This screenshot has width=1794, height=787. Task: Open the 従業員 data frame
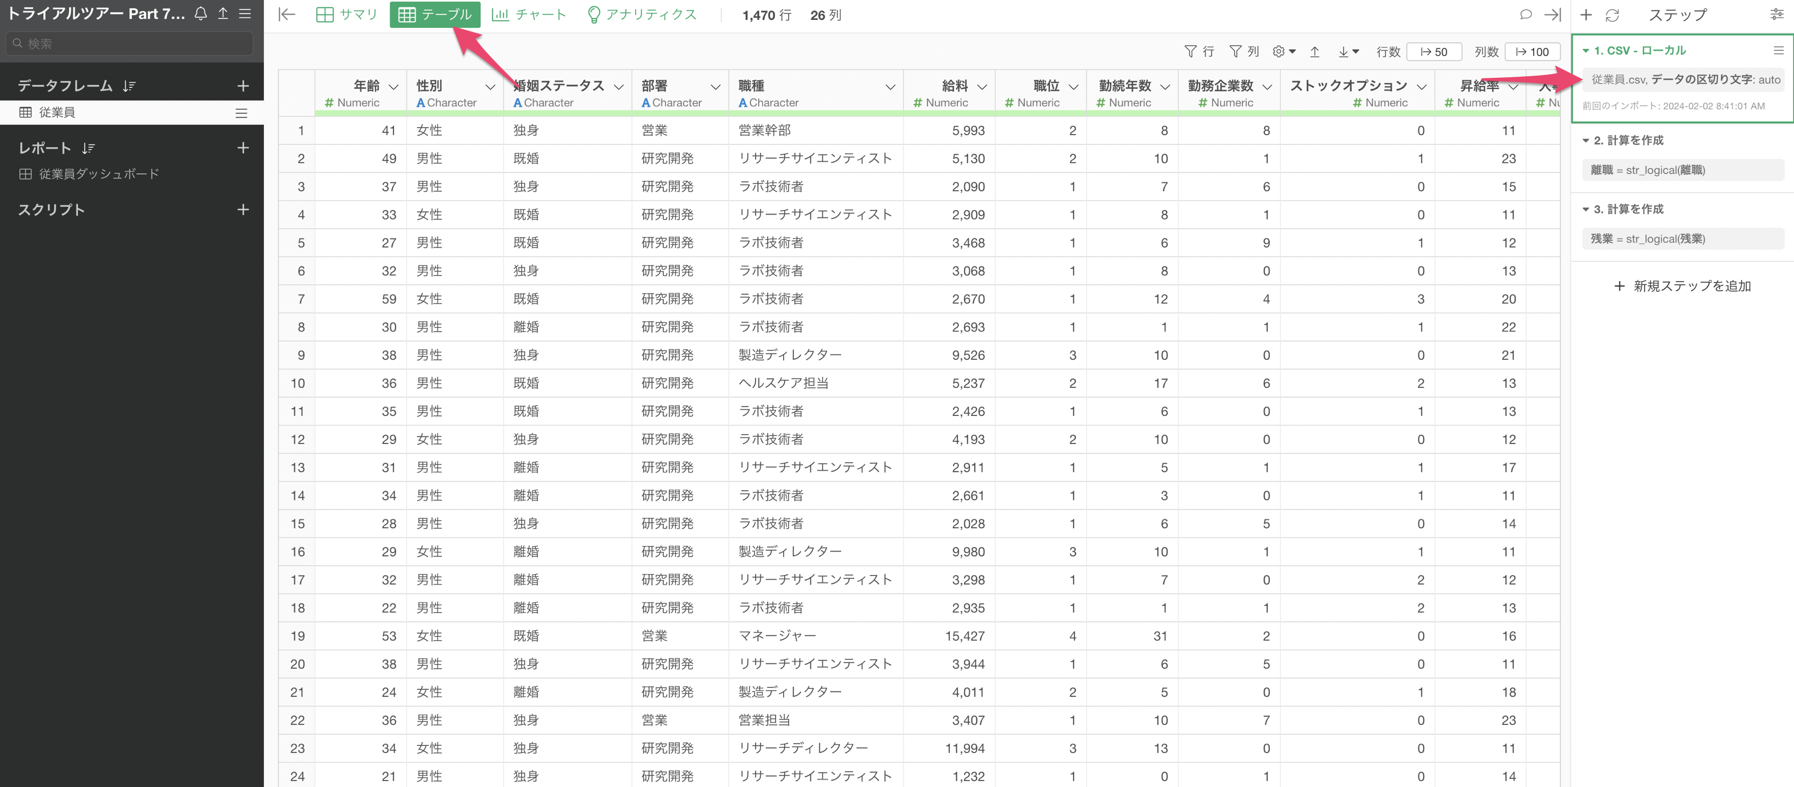(56, 113)
